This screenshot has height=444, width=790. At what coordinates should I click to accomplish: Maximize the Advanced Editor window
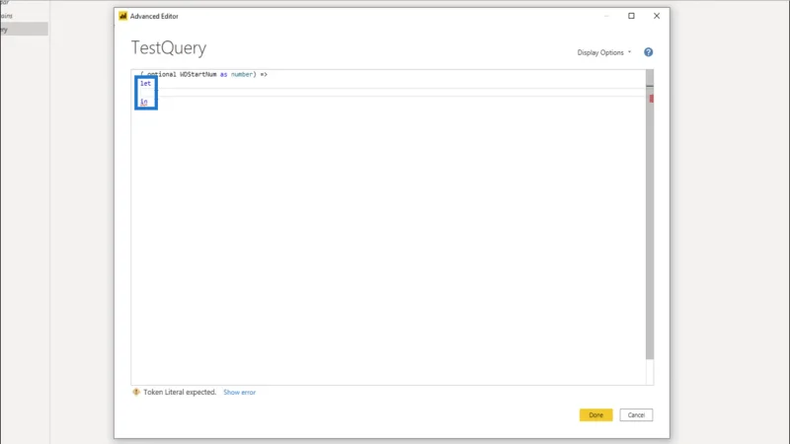coord(631,16)
